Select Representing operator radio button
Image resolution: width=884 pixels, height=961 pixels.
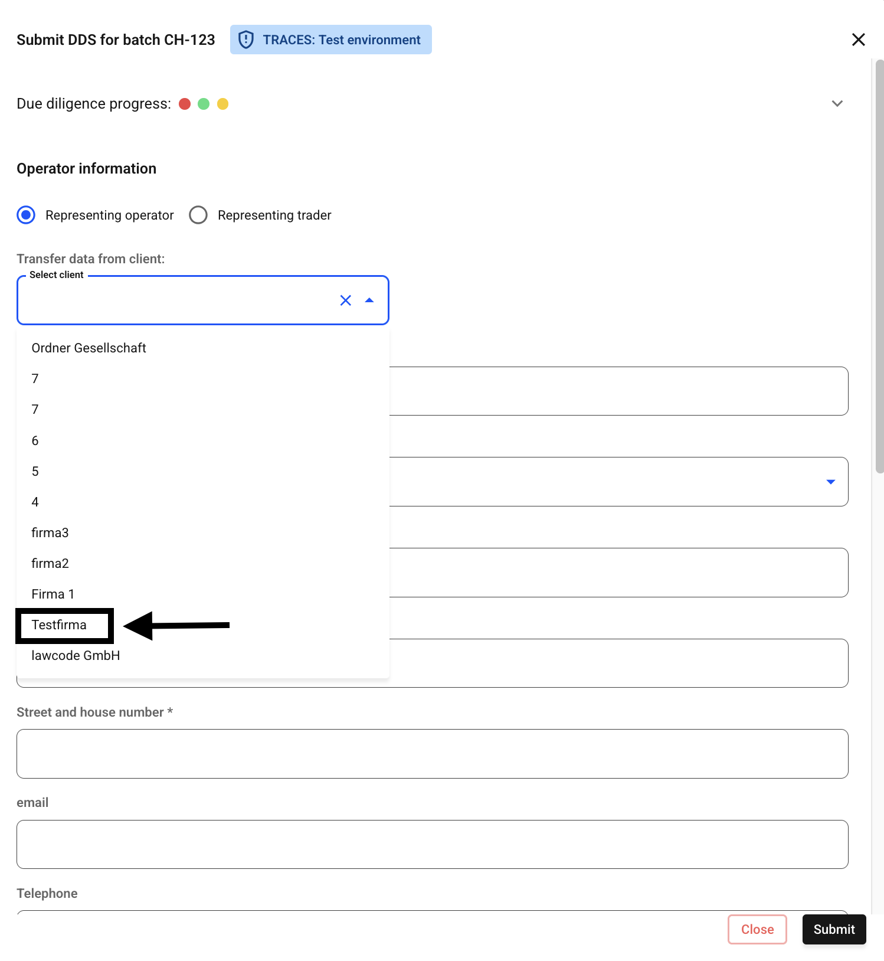pos(26,215)
